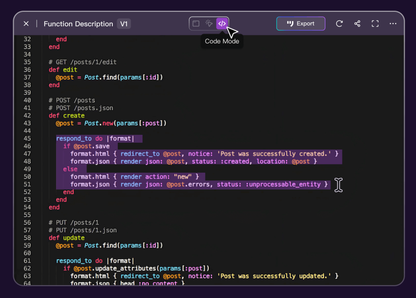Click 'if @post.save' line

86,146
